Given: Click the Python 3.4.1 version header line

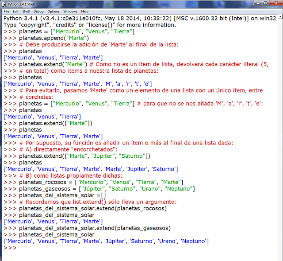Looking at the screenshot, I should point(140,19).
